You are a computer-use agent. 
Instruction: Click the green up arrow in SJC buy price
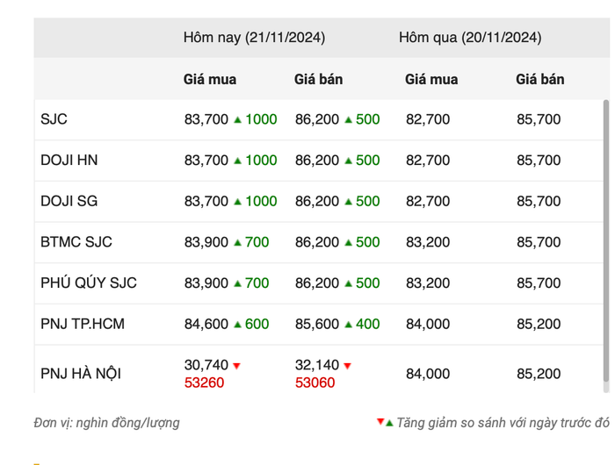[x=237, y=119]
